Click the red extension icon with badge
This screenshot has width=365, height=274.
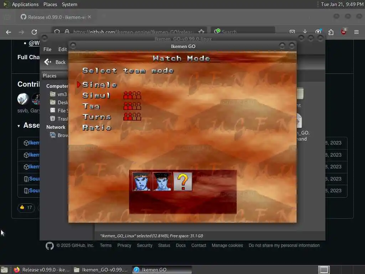click(x=344, y=32)
